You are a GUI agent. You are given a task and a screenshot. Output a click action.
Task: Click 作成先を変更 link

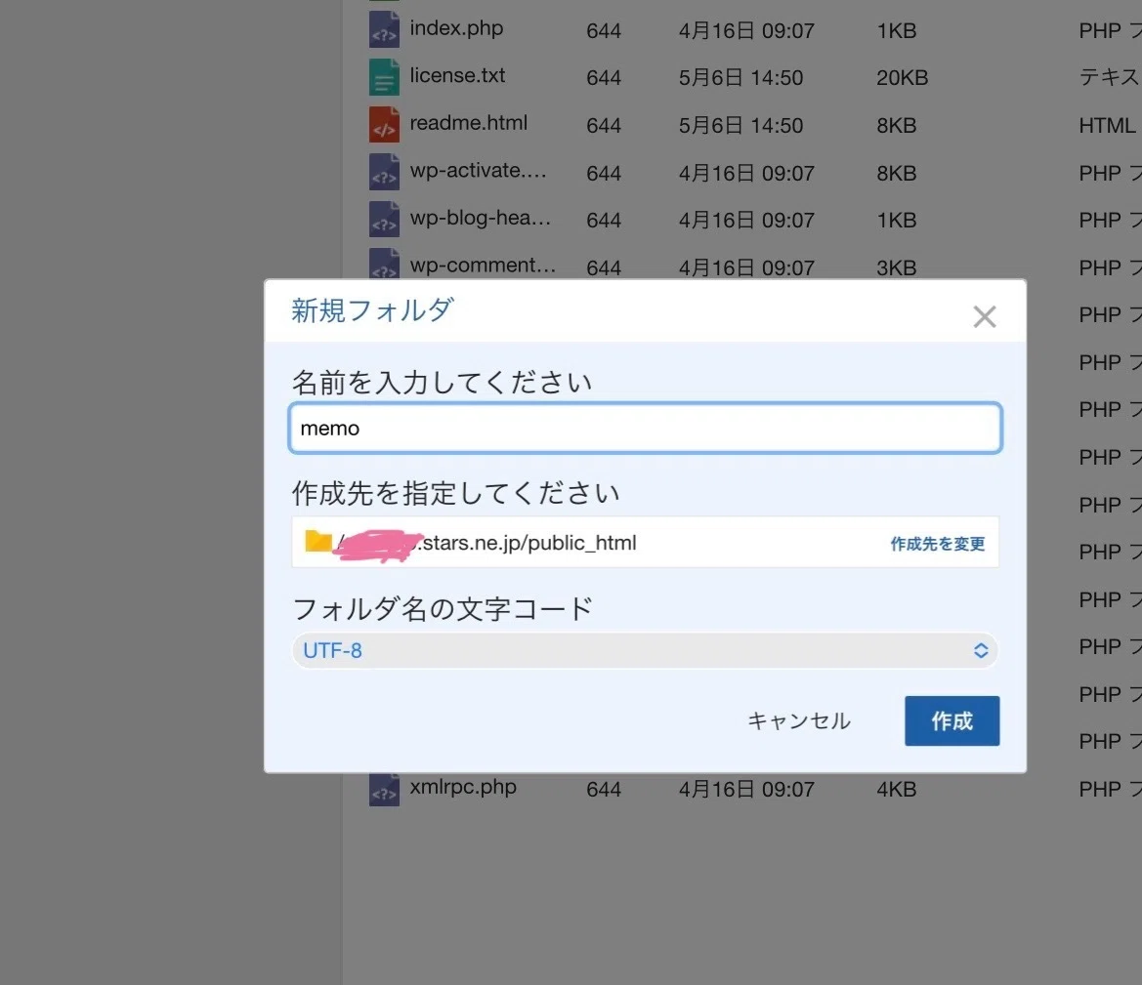click(938, 544)
